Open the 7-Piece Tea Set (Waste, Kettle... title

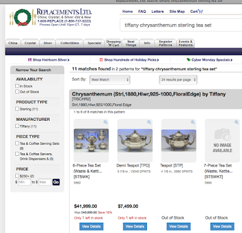218,171
